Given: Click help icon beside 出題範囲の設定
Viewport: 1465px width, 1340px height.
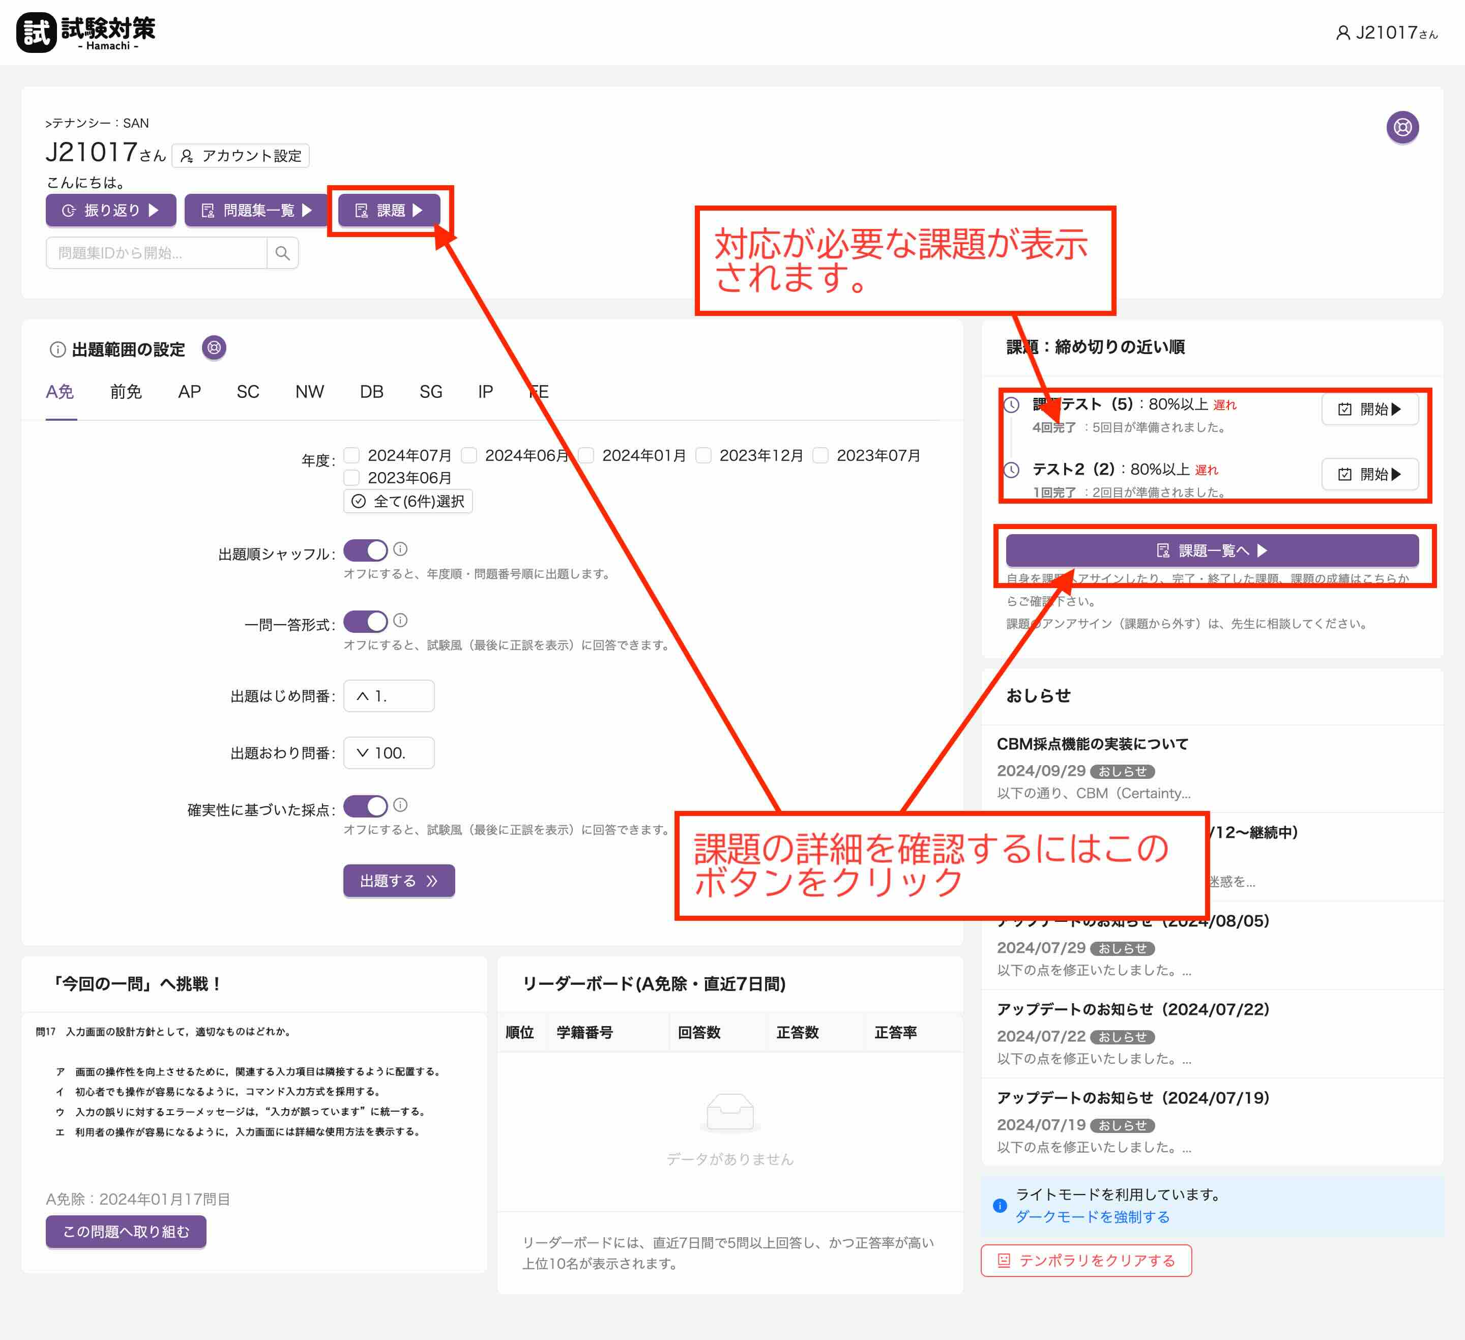Looking at the screenshot, I should click(214, 348).
